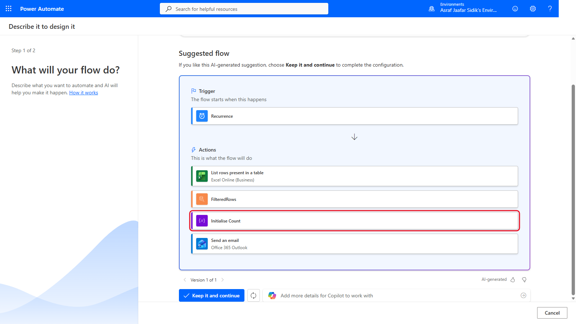Focus the Search for helpful resources box
Screen dimensions: 576x324
244,9
